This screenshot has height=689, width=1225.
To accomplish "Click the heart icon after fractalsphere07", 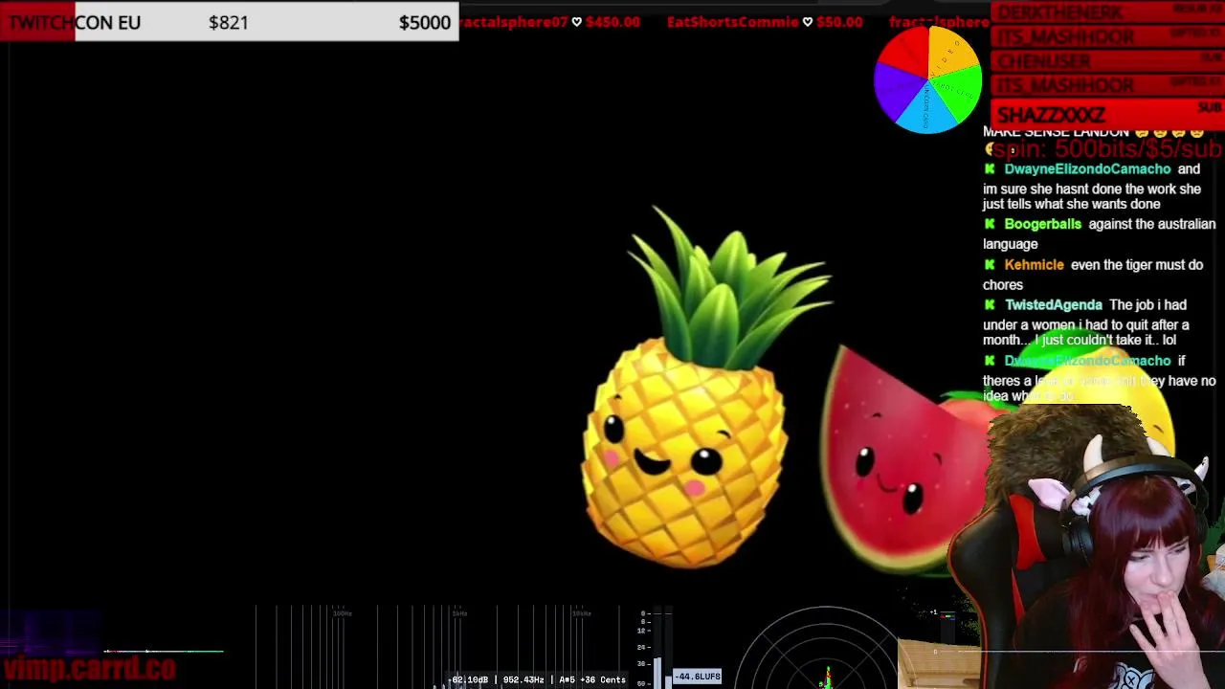I will 576,22.
